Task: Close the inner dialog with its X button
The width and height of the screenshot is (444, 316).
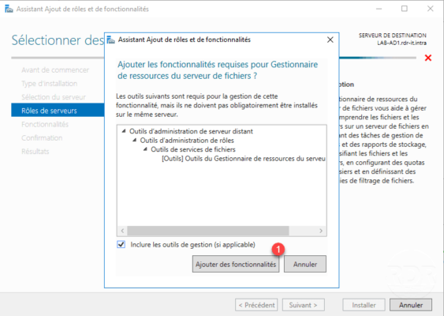Action: coord(330,39)
